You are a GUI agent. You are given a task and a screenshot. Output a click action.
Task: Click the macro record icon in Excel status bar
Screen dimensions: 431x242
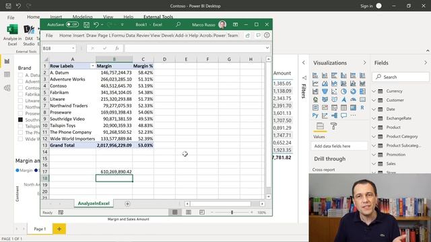click(x=61, y=212)
